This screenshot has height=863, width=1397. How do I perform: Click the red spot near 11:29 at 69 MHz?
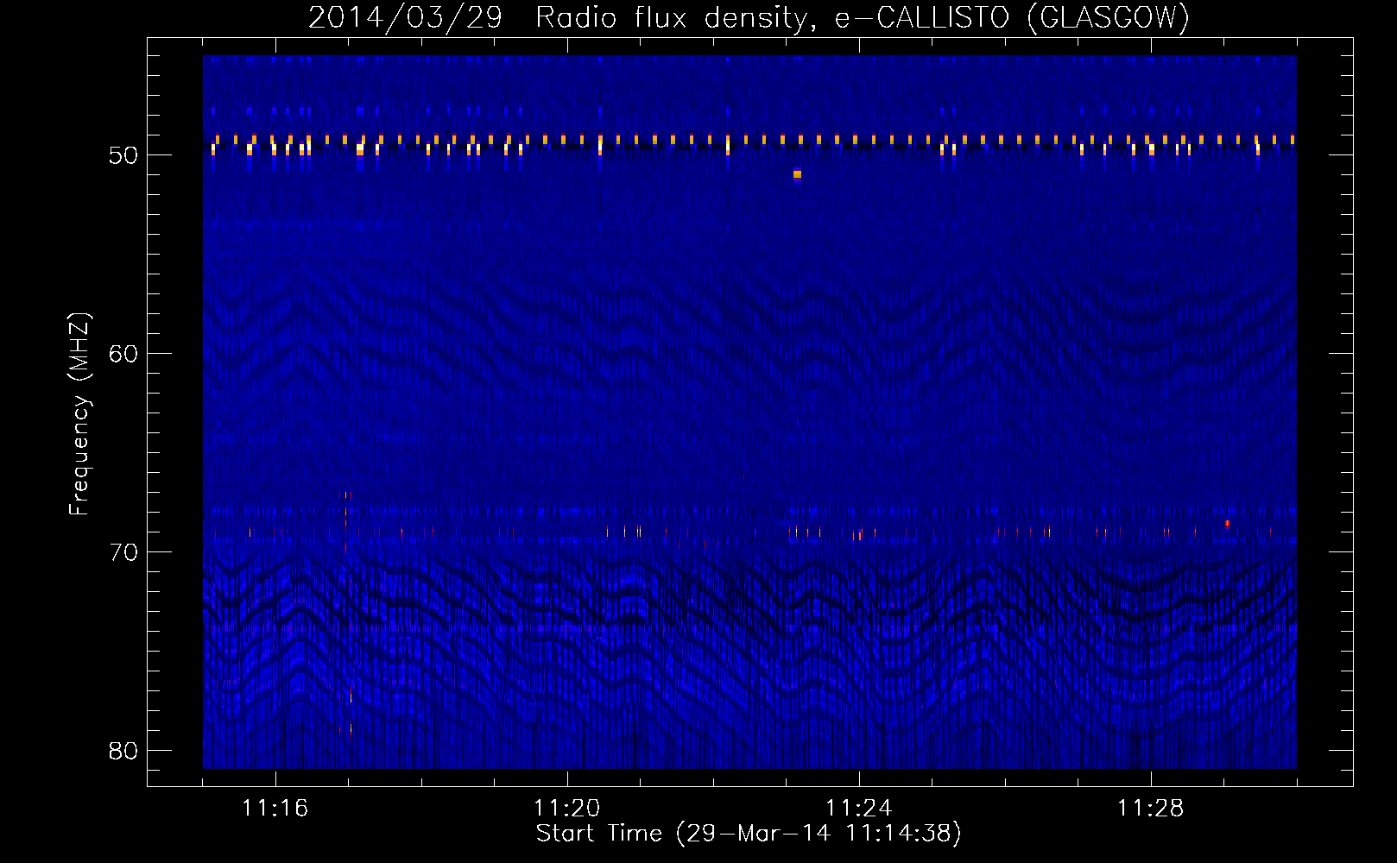[1227, 523]
